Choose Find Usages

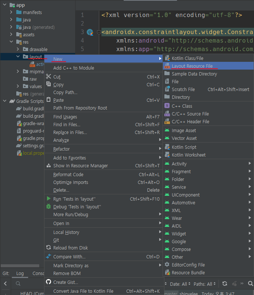tap(103, 117)
